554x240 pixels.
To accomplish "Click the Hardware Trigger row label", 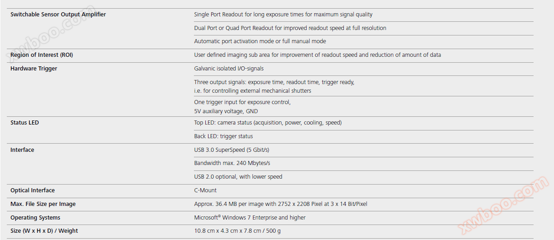I will 34,69.
